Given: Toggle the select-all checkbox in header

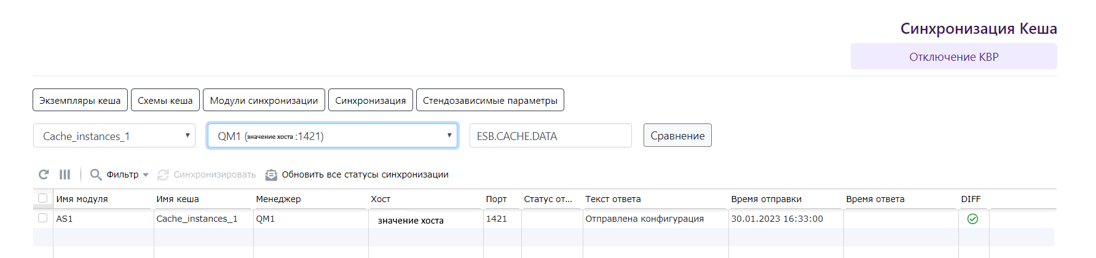Looking at the screenshot, I should (x=42, y=198).
